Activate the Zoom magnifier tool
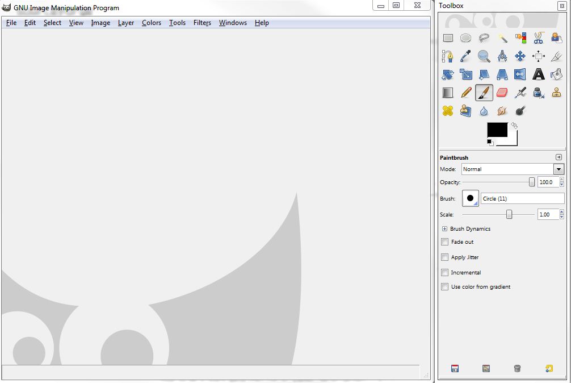The height and width of the screenshot is (383, 571). 484,56
